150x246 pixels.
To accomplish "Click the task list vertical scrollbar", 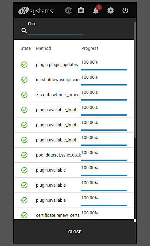I will click(135, 80).
